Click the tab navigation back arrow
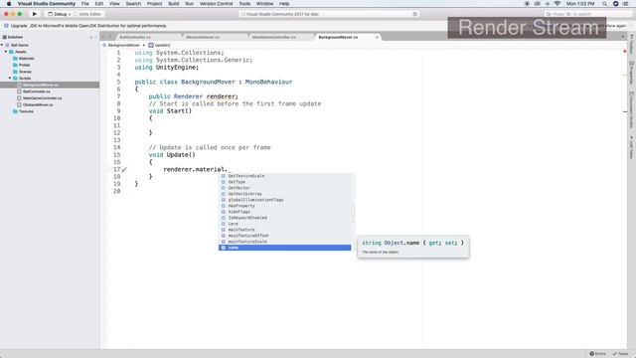Viewport: 636px width, 358px height. tap(103, 37)
